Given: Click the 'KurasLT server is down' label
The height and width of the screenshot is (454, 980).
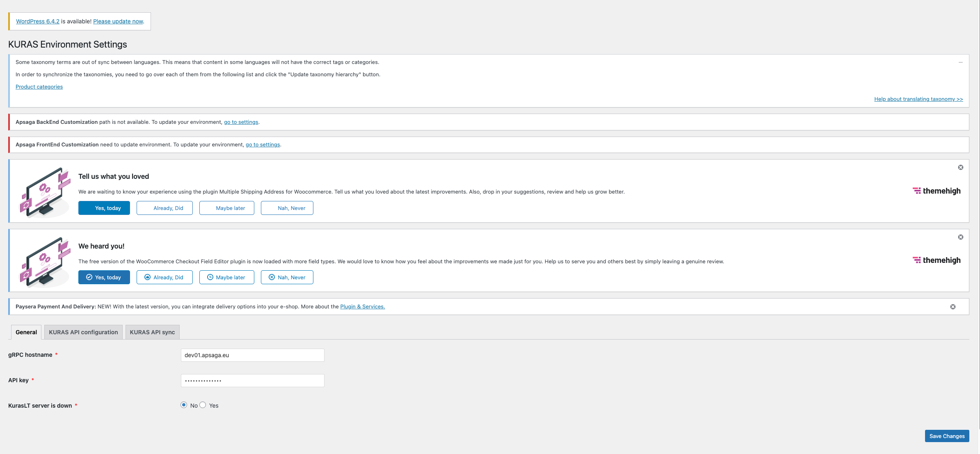Looking at the screenshot, I should coord(40,406).
